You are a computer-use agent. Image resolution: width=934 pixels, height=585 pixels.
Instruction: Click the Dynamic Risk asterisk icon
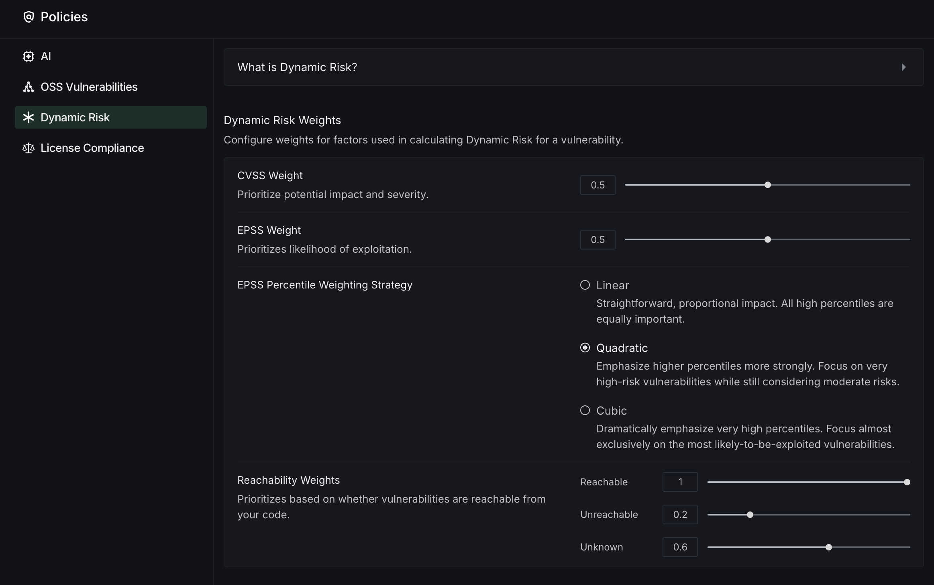(29, 117)
